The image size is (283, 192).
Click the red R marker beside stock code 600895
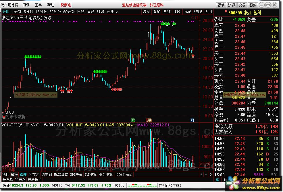click(226, 12)
